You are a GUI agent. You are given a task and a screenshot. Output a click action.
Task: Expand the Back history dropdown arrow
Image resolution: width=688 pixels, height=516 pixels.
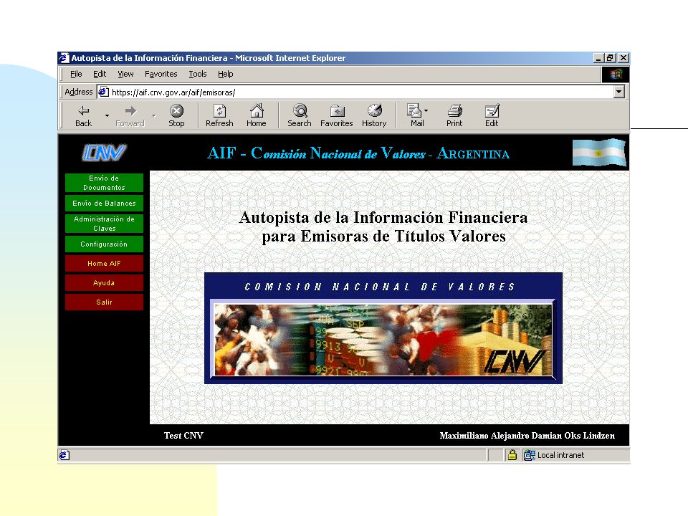pyautogui.click(x=107, y=116)
